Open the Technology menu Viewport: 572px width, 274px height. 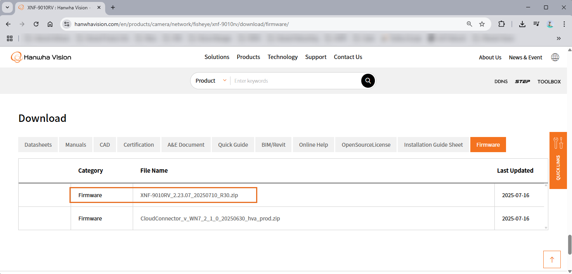point(283,57)
